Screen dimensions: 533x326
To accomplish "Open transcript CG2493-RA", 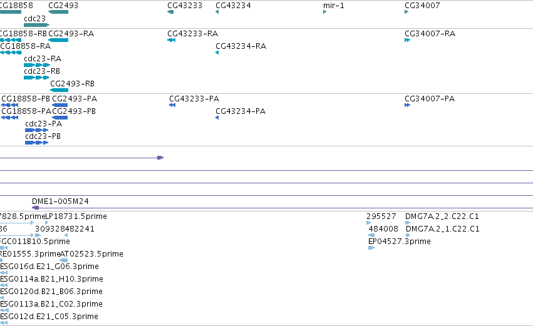I will (58, 40).
